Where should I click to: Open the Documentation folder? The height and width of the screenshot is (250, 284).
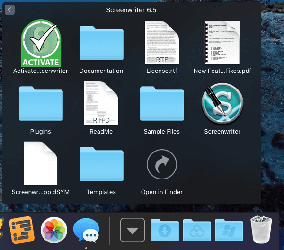pos(101,43)
